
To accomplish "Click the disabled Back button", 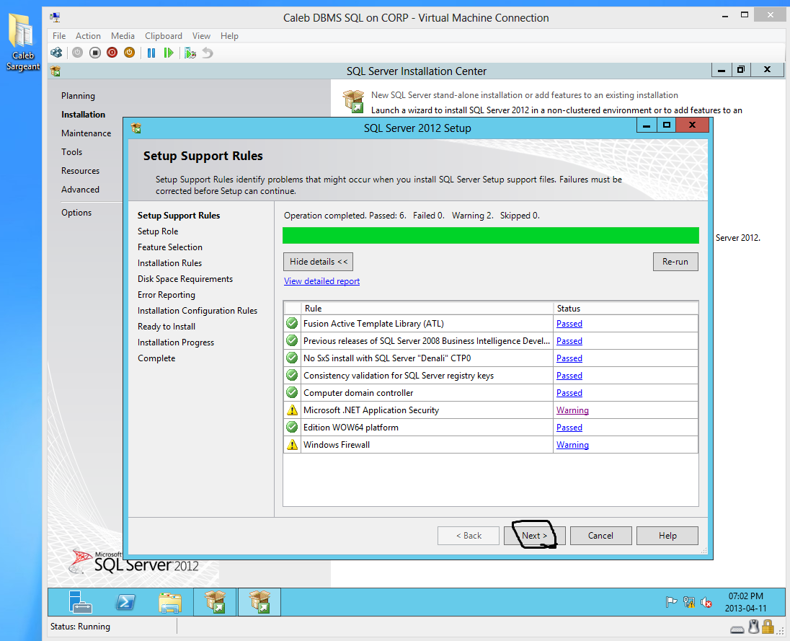I will [469, 536].
